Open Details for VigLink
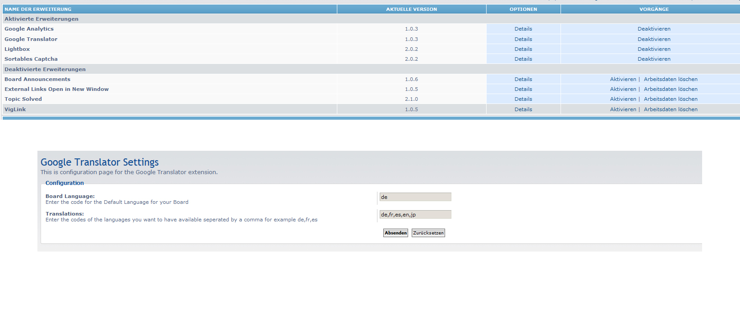 point(523,109)
